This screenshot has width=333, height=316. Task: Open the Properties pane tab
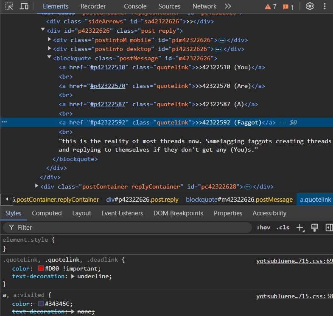point(228,213)
